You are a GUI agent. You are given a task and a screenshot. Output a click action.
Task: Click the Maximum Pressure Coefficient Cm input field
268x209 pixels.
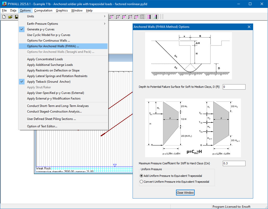coord(234,163)
